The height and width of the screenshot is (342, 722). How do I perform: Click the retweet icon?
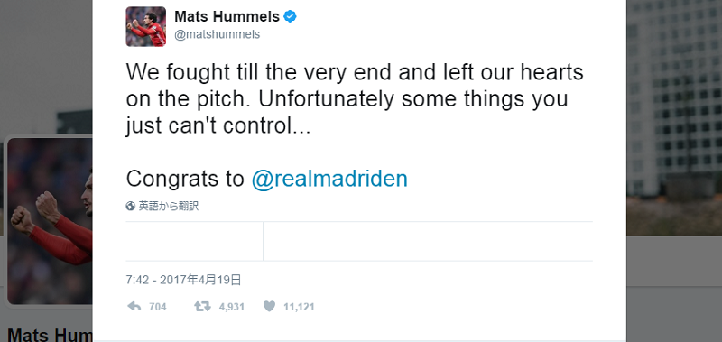coord(202,307)
